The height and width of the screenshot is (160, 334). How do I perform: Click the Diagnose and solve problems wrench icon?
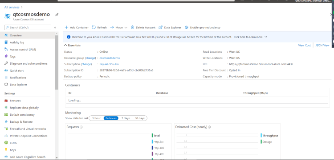pyautogui.click(x=6, y=63)
